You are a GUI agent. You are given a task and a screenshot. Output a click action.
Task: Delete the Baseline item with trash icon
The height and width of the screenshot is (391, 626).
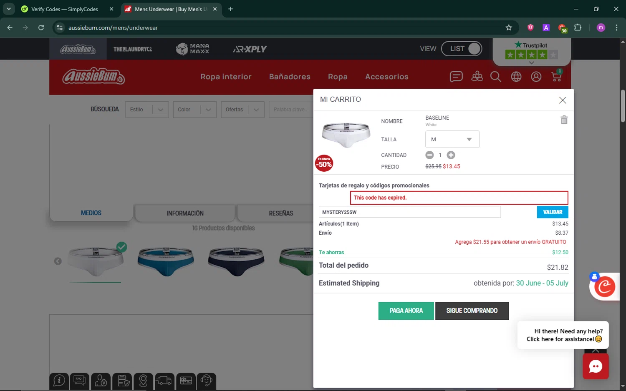(x=564, y=120)
